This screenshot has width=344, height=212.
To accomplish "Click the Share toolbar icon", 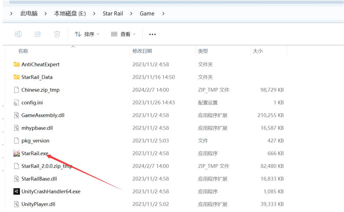I will (38, 34).
